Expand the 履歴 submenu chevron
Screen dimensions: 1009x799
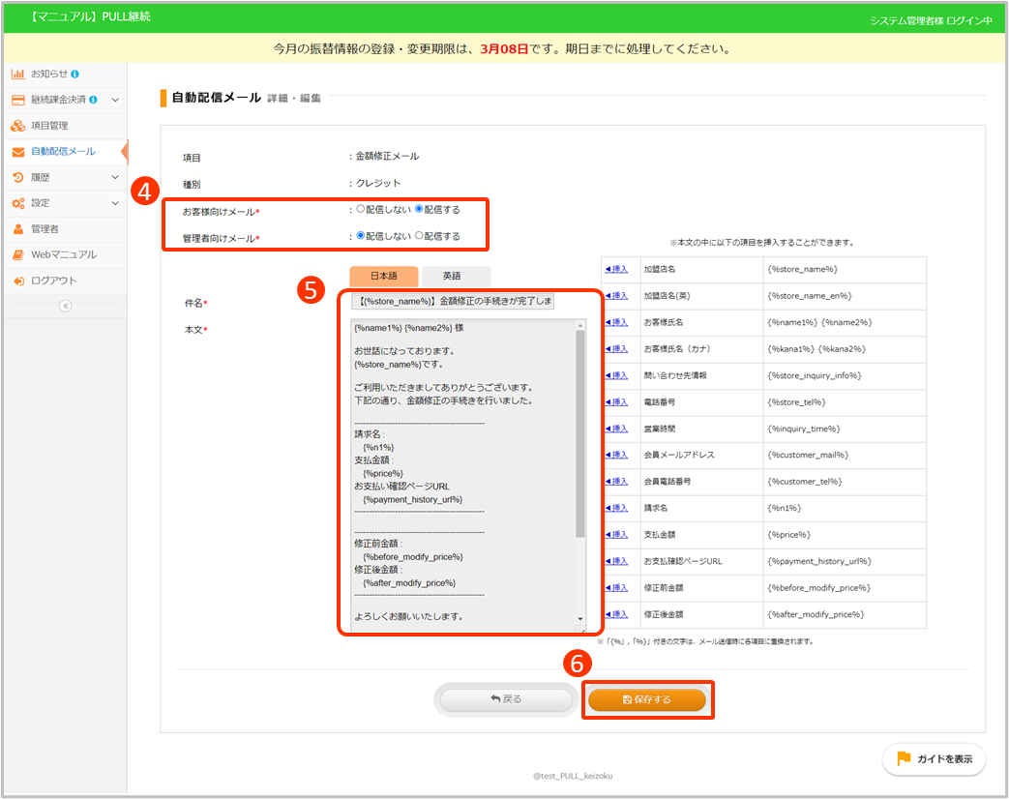point(115,177)
